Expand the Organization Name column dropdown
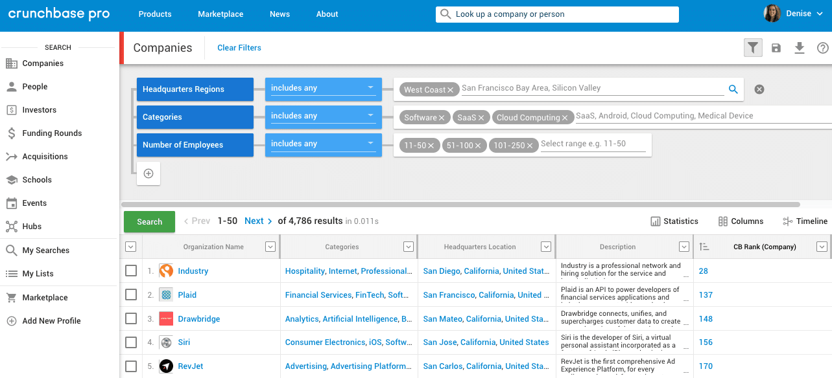Viewport: 832px width, 378px height. (x=270, y=247)
